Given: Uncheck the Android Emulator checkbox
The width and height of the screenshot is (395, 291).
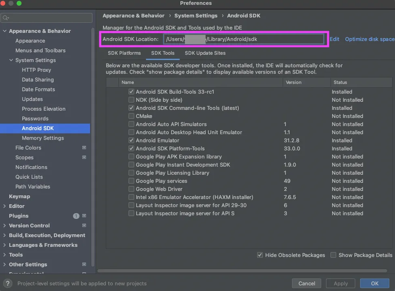Looking at the screenshot, I should click(131, 140).
